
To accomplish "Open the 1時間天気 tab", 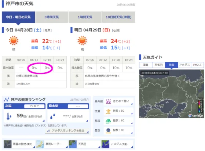I will click(x=85, y=17).
